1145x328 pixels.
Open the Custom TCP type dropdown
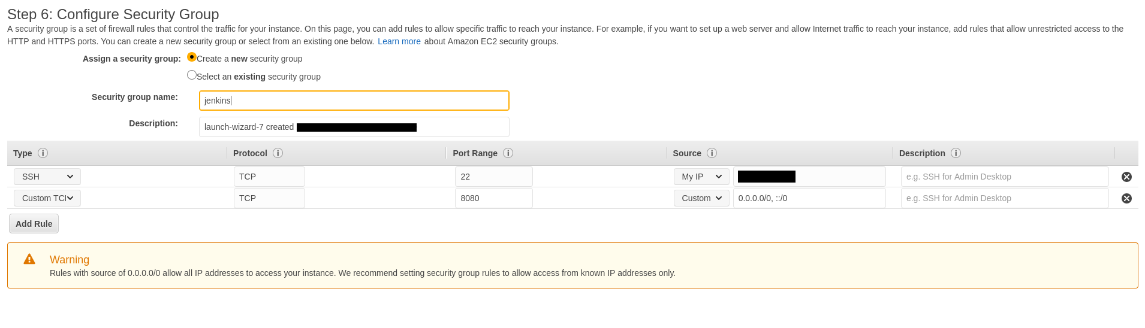coord(47,198)
